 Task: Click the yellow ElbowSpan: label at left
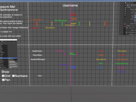point(50,28)
